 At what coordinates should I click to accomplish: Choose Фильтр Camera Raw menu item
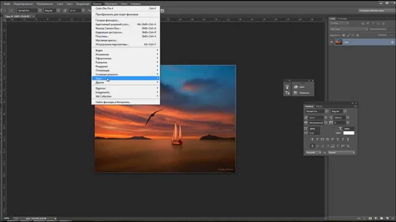[126, 28]
